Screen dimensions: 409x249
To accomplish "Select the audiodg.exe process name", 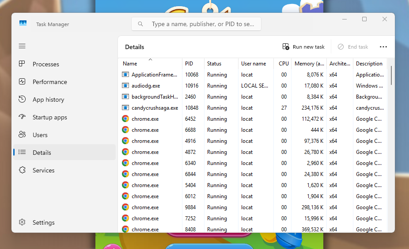I will pos(146,86).
